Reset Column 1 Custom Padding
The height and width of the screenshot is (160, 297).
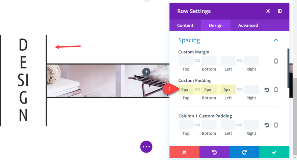click(267, 125)
